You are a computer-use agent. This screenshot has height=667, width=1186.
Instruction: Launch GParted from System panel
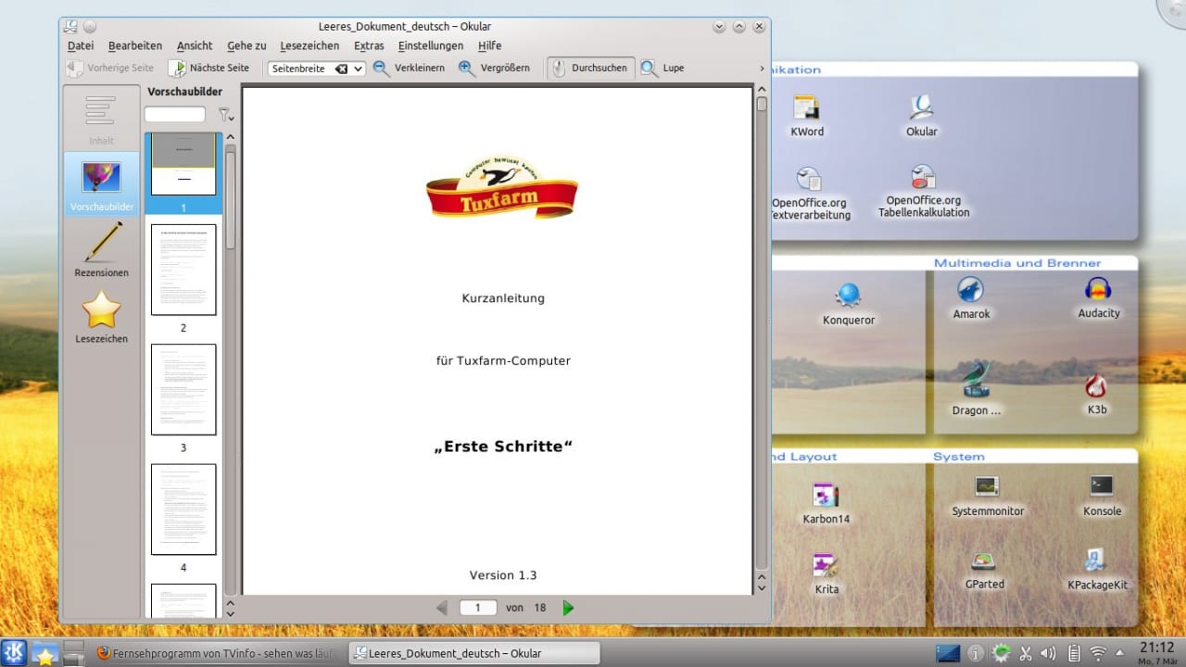click(984, 570)
